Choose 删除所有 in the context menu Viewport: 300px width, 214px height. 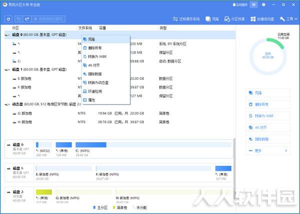[106, 48]
